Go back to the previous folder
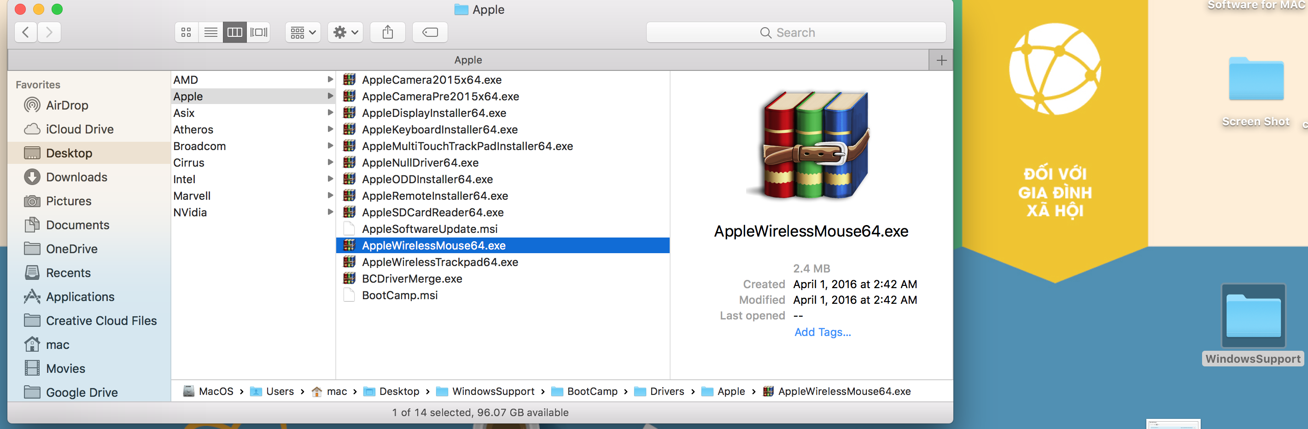 (x=26, y=33)
